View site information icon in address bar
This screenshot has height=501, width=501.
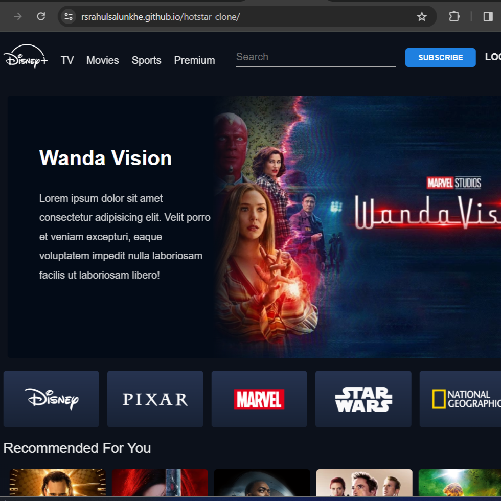click(69, 17)
